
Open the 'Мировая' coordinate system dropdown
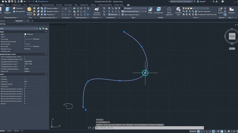tap(114, 15)
